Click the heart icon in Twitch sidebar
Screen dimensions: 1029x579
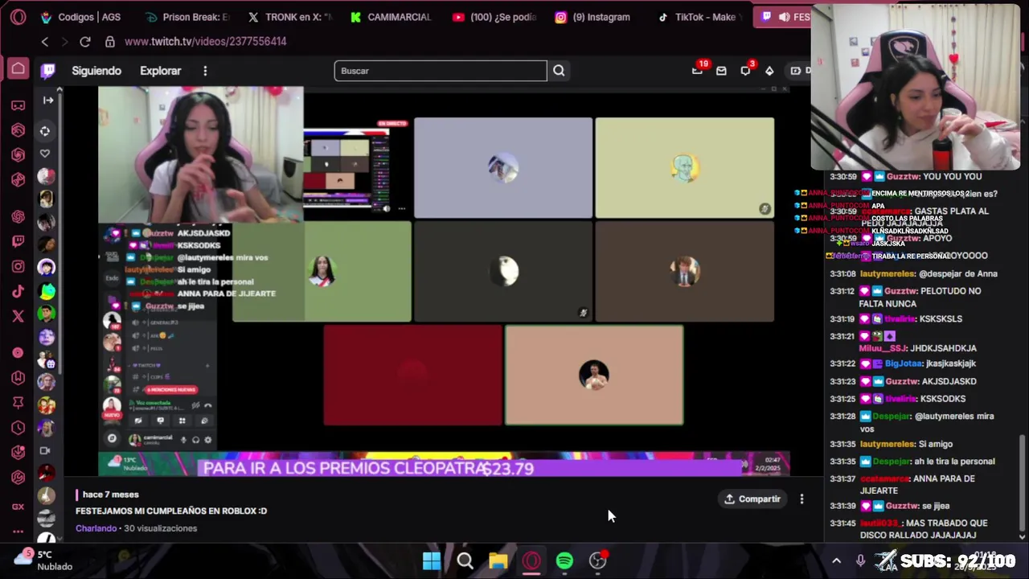pyautogui.click(x=45, y=154)
